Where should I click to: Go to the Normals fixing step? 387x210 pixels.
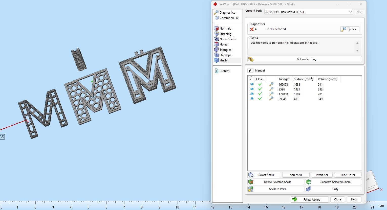(x=223, y=29)
